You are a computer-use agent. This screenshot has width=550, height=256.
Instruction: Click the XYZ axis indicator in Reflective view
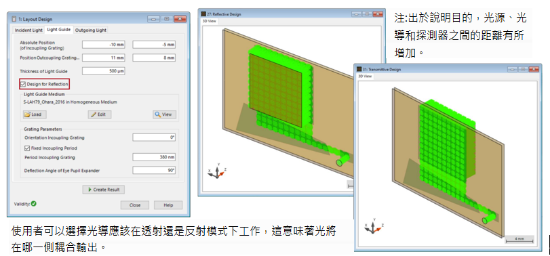click(218, 171)
